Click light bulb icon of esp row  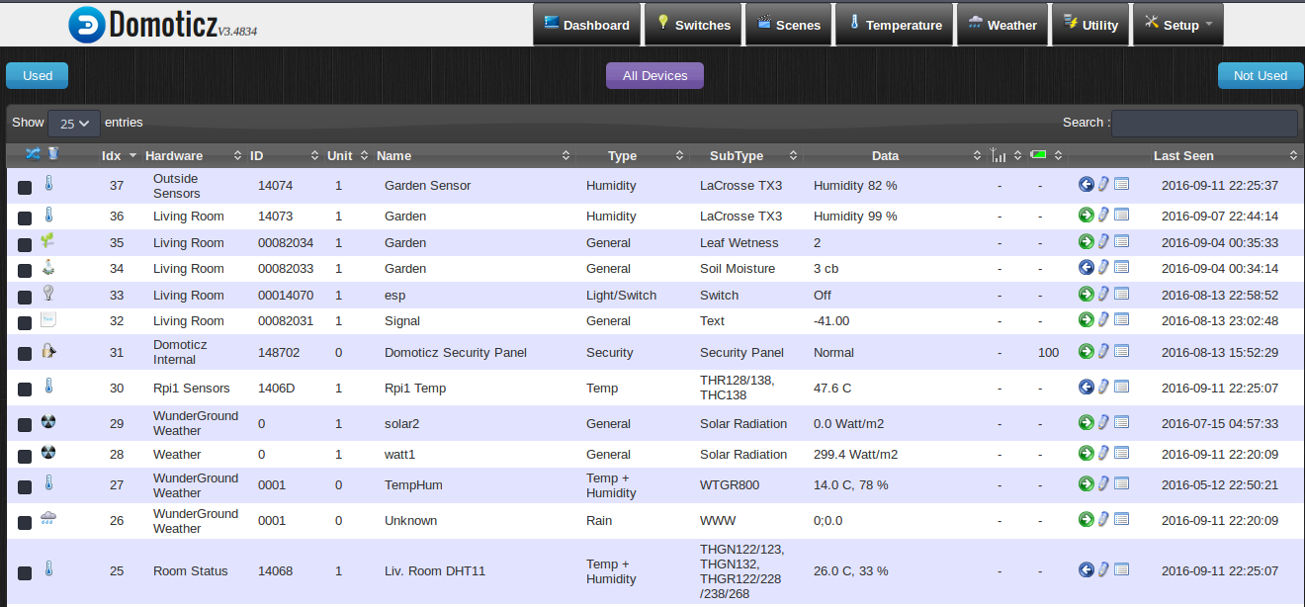point(47,293)
